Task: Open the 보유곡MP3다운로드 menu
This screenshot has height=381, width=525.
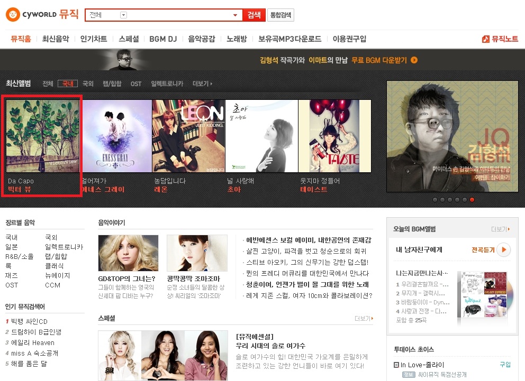Action: (289, 39)
